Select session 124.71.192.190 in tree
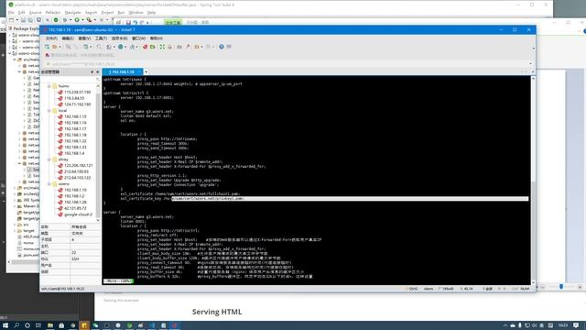 (x=77, y=104)
